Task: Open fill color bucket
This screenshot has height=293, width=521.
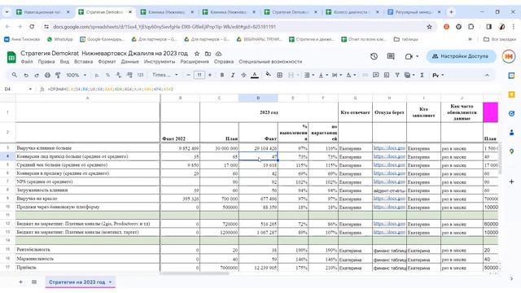Action: click(268, 75)
